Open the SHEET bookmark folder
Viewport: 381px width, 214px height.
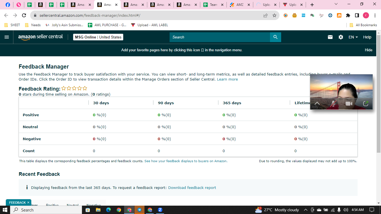click(x=12, y=25)
